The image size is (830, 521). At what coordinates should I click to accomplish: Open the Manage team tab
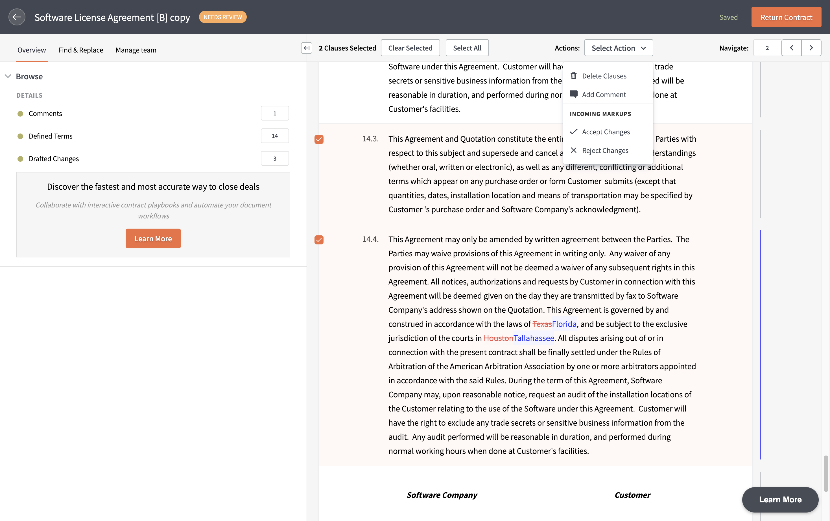136,50
